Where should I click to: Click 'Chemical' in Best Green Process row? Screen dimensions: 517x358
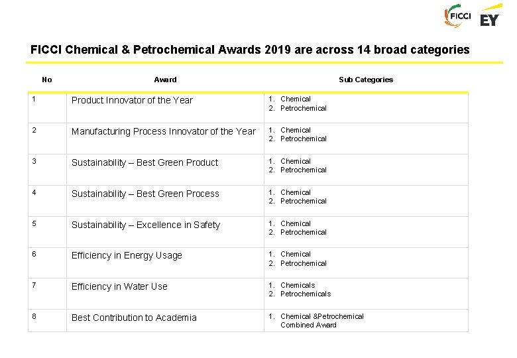click(x=296, y=192)
